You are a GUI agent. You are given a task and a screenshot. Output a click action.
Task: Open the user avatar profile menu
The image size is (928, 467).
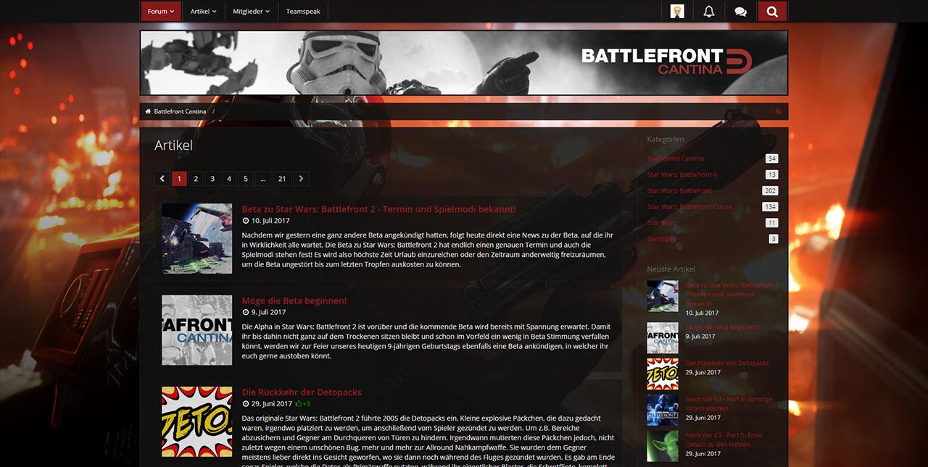(677, 12)
